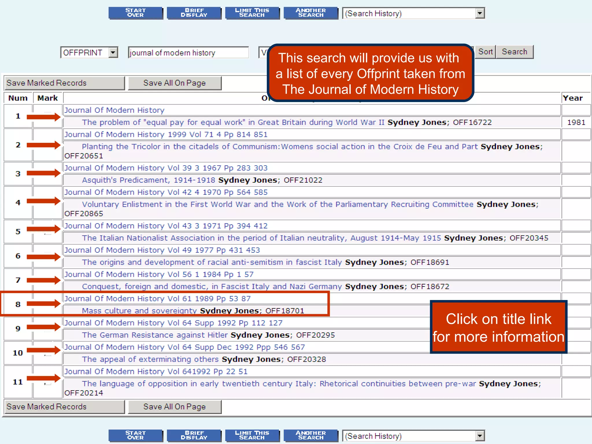Click the top Another Search button
Screen dimensions: 592x444
tap(311, 13)
